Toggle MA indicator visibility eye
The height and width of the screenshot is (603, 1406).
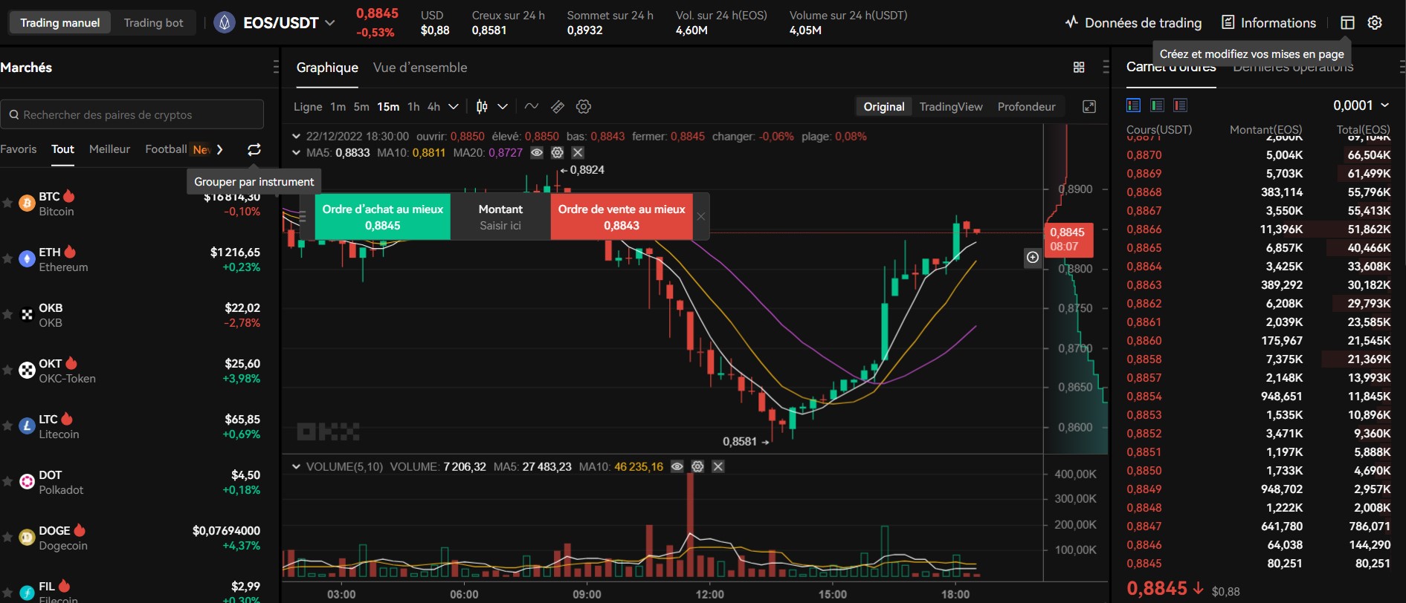(x=537, y=153)
